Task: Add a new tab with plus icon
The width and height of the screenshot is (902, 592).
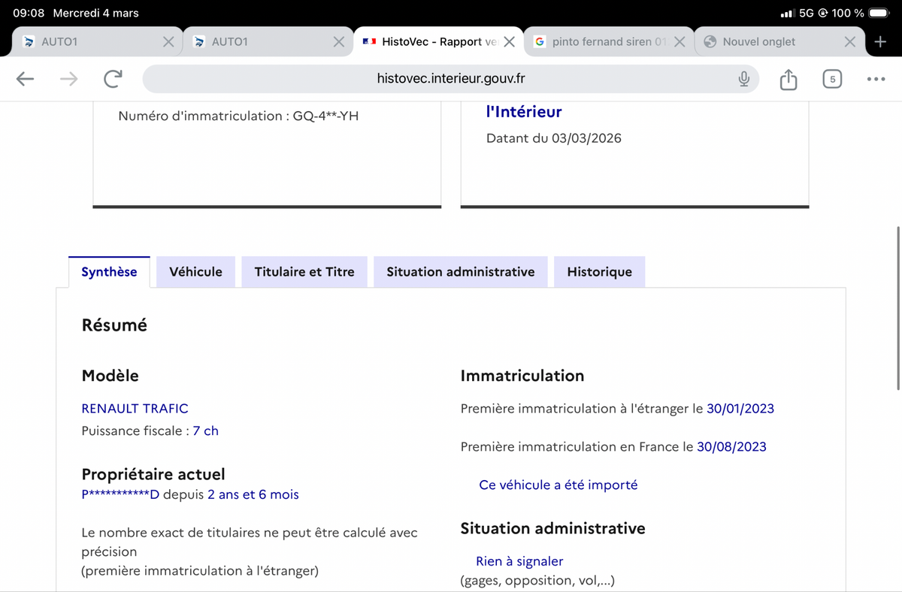Action: point(880,42)
